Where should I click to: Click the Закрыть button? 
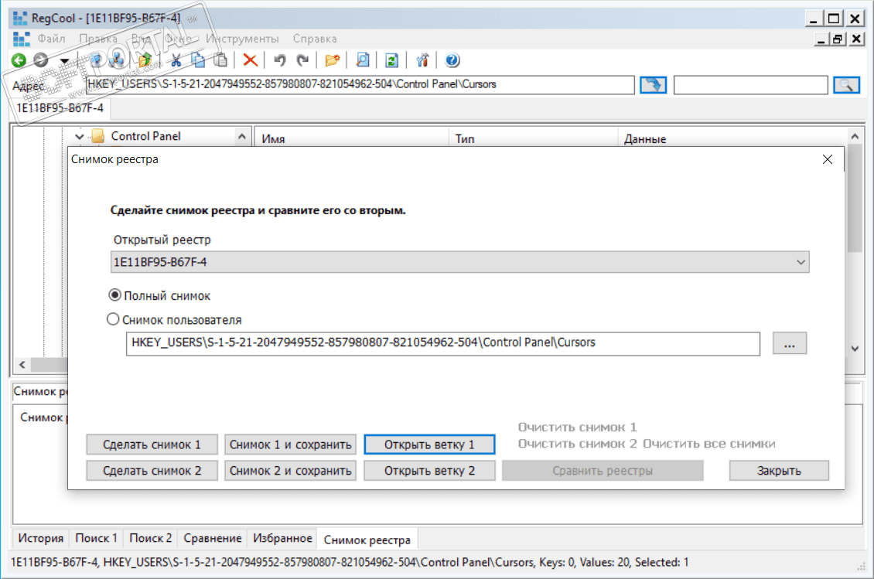(779, 471)
